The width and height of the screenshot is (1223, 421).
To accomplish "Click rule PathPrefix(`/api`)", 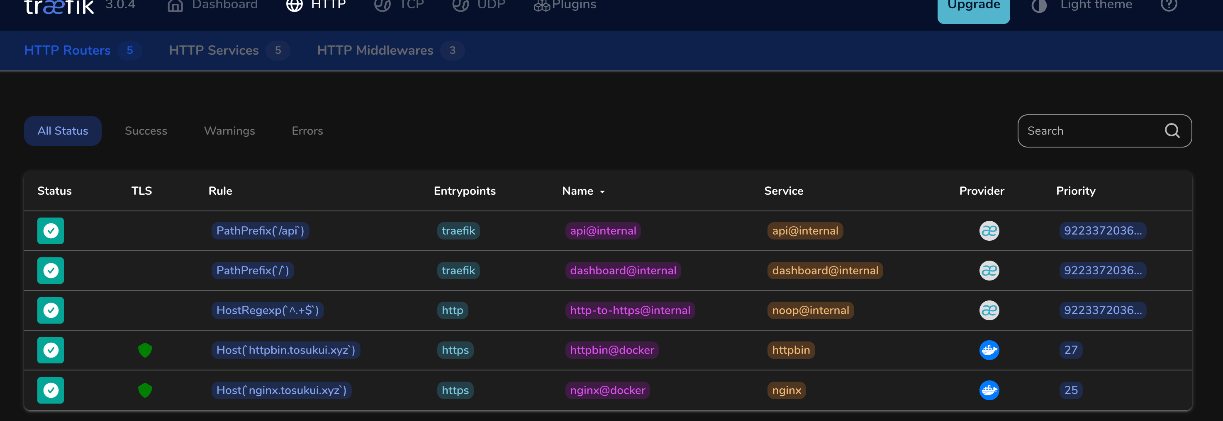I will [260, 231].
